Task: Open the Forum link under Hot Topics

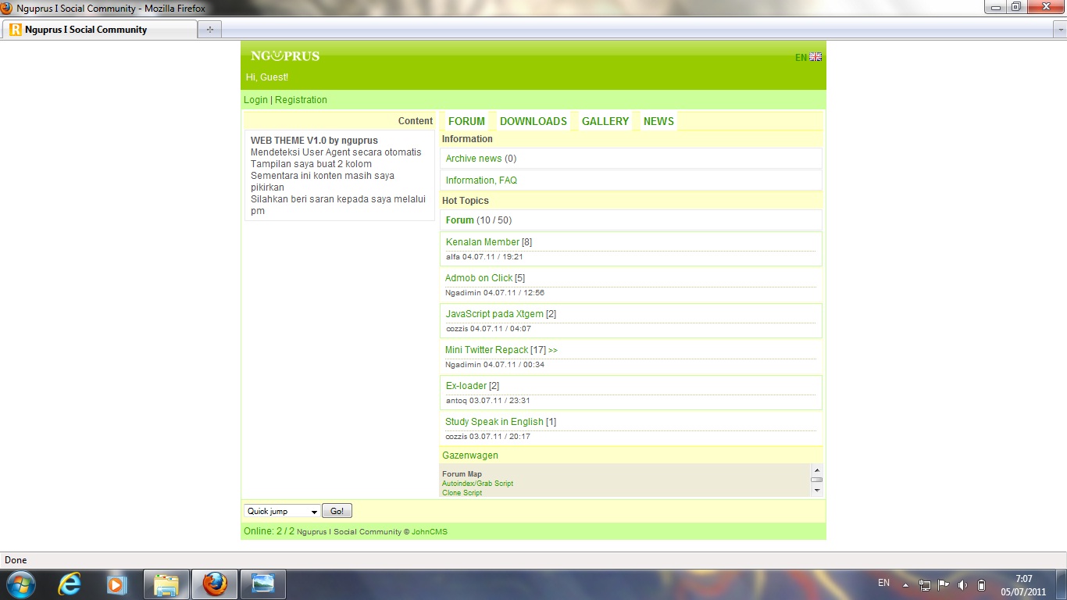Action: coord(460,220)
